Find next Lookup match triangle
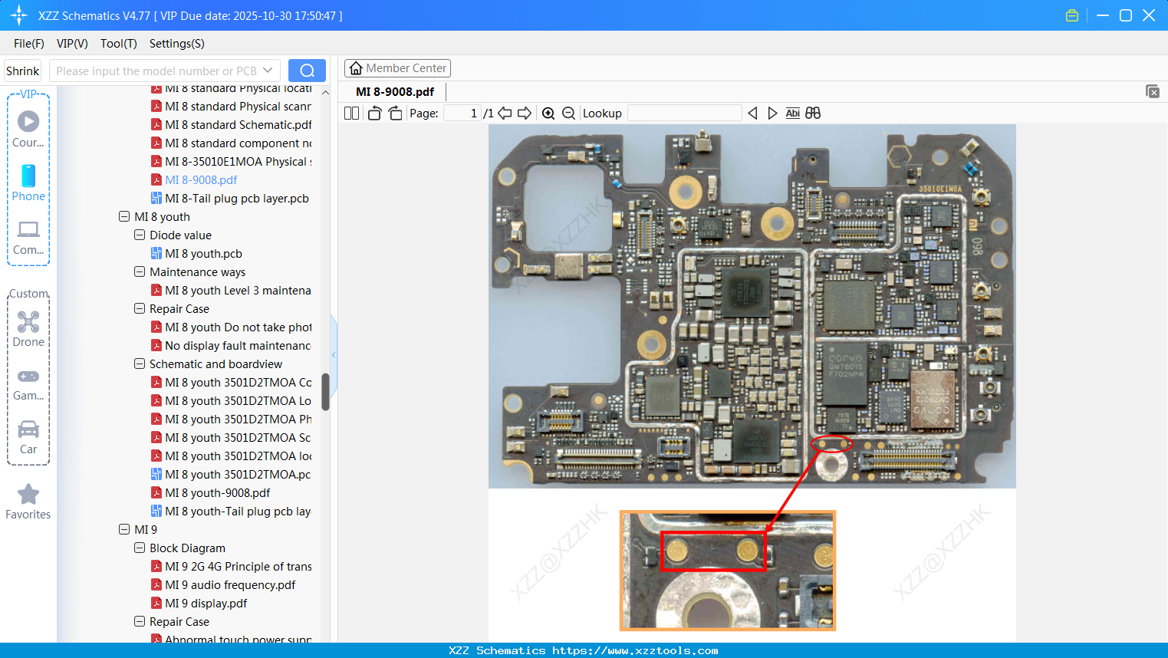The height and width of the screenshot is (658, 1168). (x=772, y=113)
